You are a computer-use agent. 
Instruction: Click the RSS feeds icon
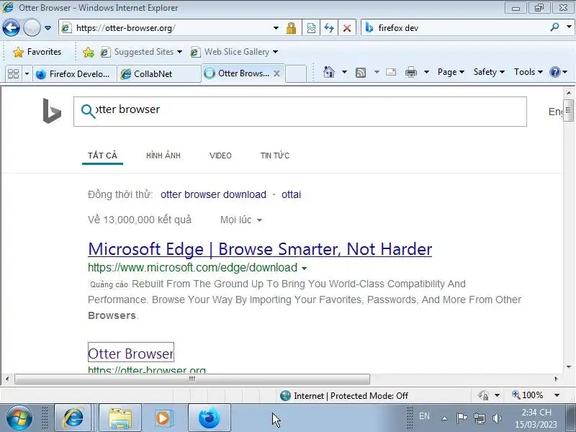pos(361,73)
